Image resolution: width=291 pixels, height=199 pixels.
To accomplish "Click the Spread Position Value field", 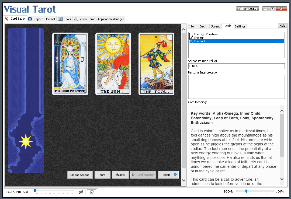I will point(236,66).
